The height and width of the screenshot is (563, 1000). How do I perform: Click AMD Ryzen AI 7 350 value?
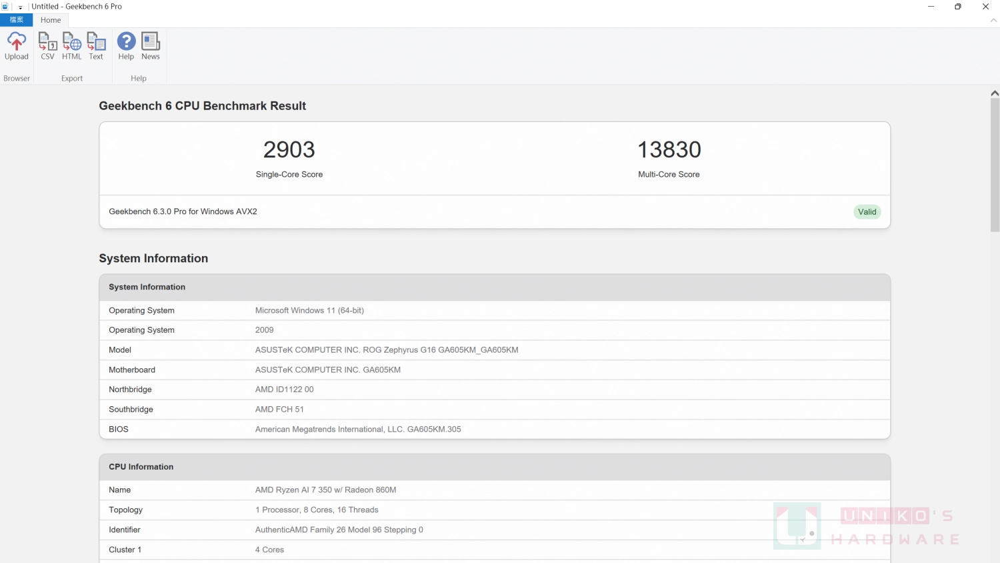(x=325, y=490)
